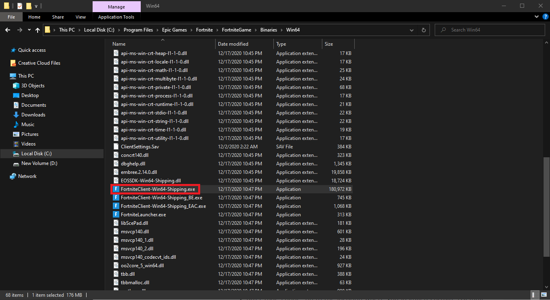This screenshot has height=300, width=550.
Task: Click the Pictures icon in sidebar
Action: (16, 134)
